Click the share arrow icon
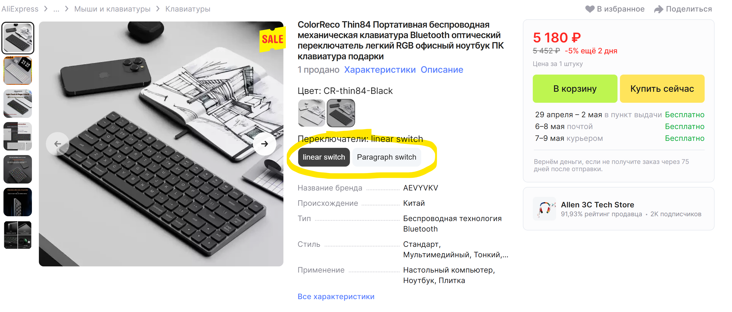This screenshot has width=732, height=312. (659, 9)
